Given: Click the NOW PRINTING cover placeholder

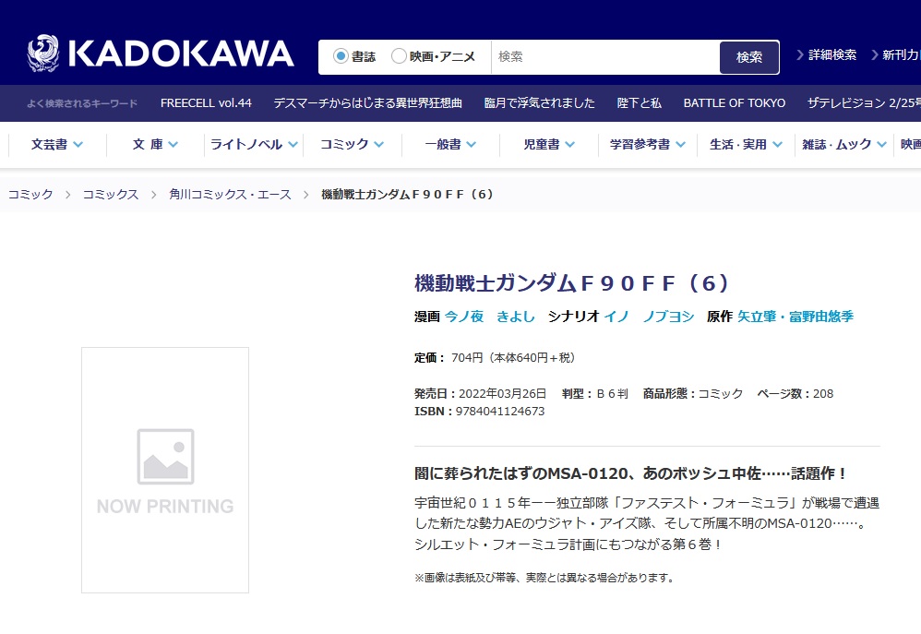Looking at the screenshot, I should 165,470.
